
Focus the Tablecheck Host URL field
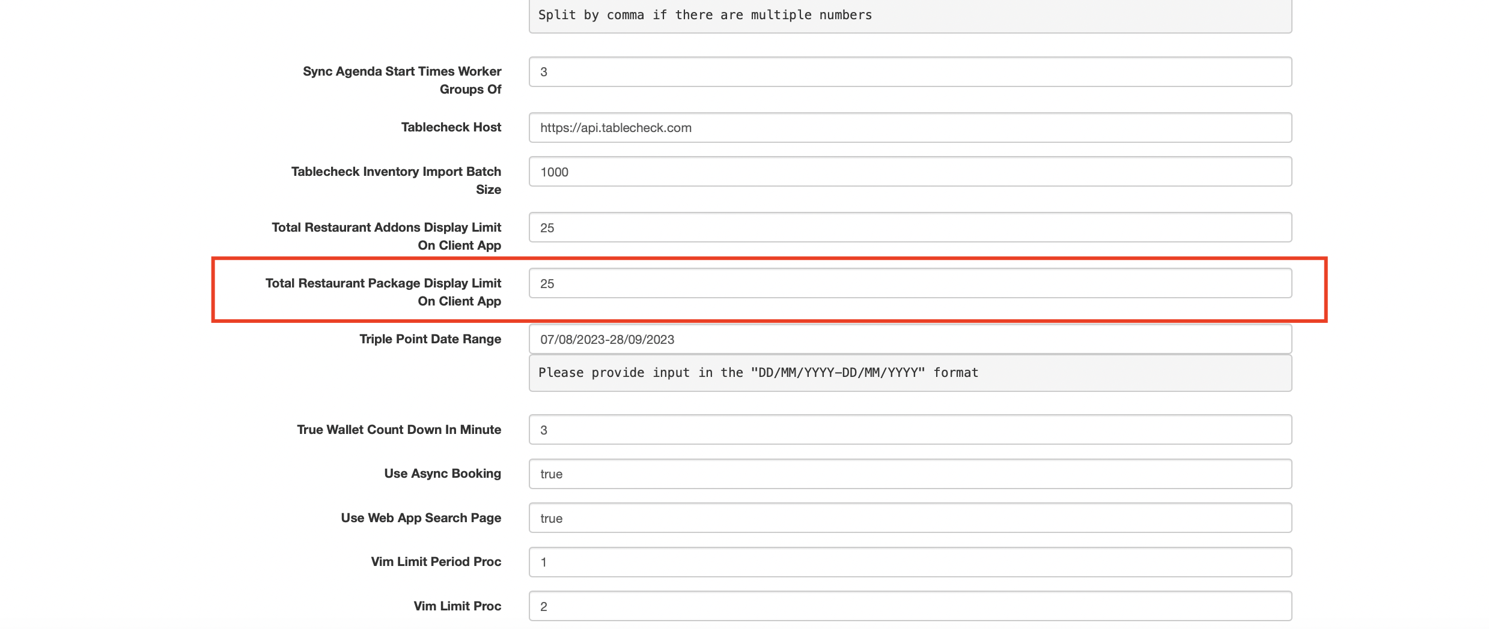pyautogui.click(x=910, y=128)
